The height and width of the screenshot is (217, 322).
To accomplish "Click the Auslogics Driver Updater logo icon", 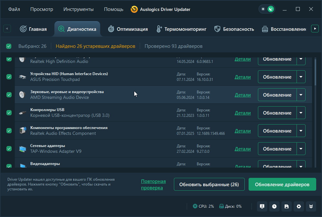I will pyautogui.click(x=134, y=9).
